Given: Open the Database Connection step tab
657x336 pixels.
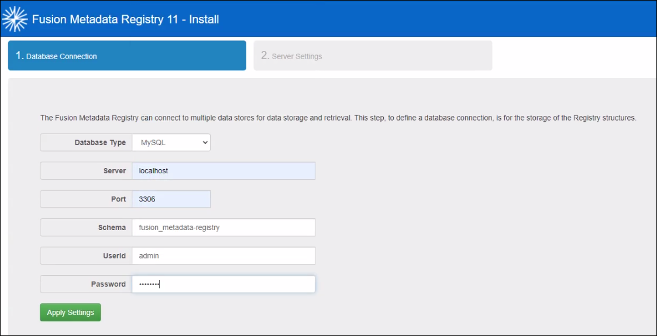Looking at the screenshot, I should click(x=127, y=56).
